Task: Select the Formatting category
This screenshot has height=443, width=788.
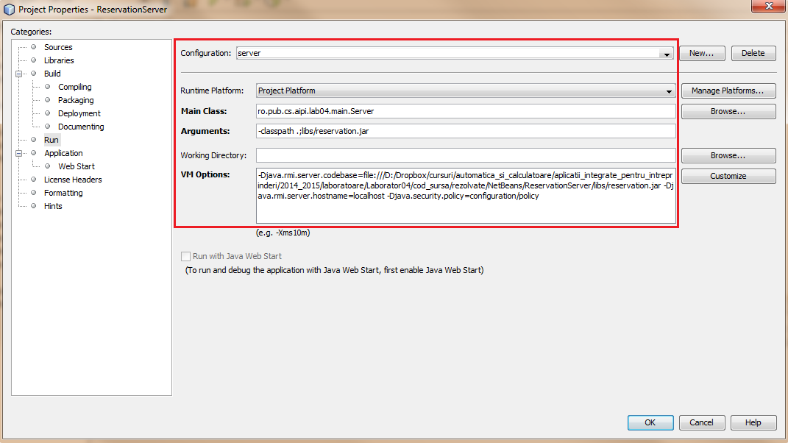Action: [63, 193]
